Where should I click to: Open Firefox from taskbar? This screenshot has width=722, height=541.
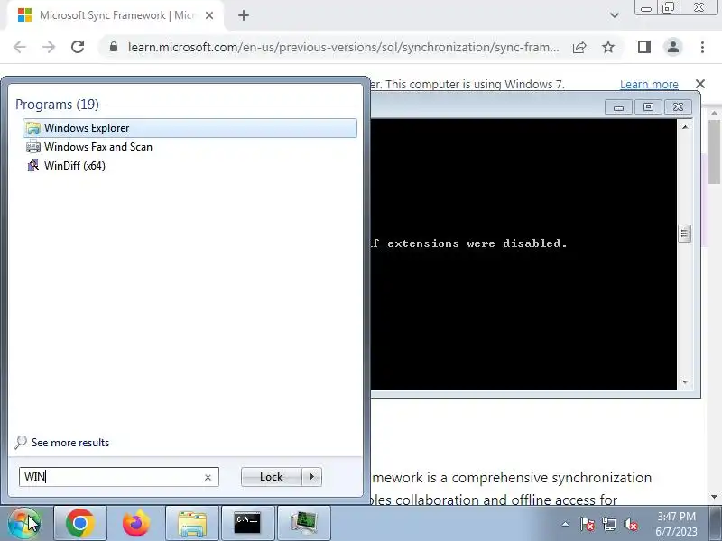136,524
